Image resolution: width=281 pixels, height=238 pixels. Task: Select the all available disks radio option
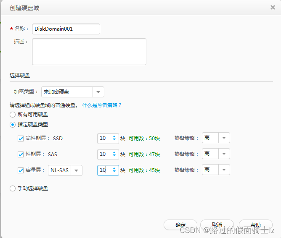pyautogui.click(x=13, y=115)
